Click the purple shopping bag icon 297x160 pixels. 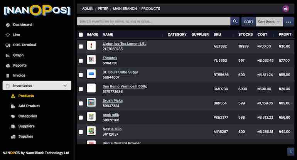(285, 8)
